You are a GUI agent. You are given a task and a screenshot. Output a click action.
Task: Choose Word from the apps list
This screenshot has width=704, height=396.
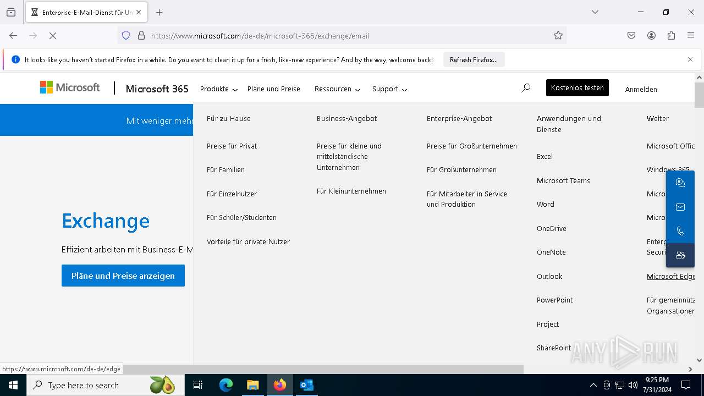pyautogui.click(x=546, y=205)
